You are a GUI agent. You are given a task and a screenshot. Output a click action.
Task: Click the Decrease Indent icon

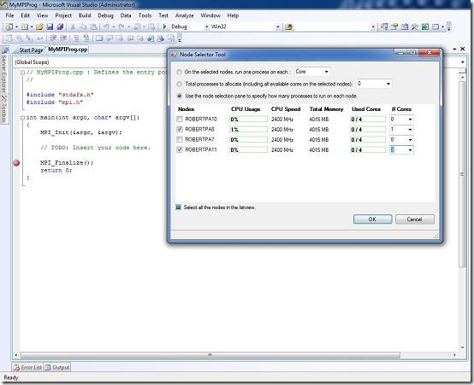click(53, 38)
